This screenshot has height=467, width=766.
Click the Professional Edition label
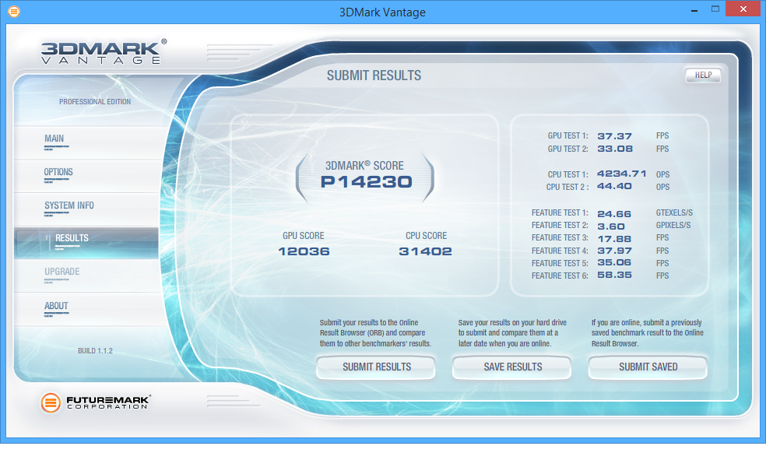[x=95, y=102]
